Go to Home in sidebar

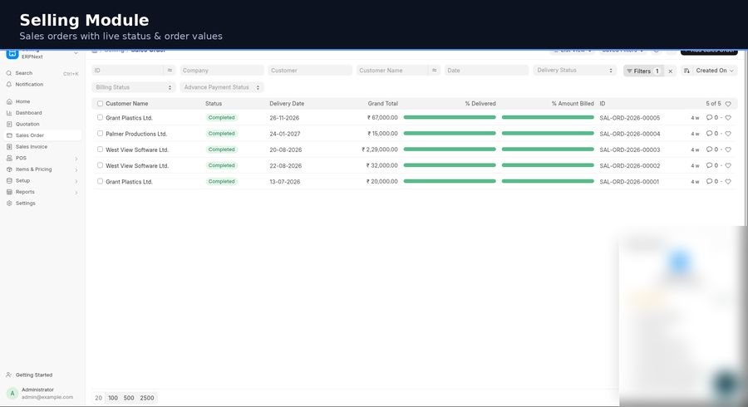(42, 101)
